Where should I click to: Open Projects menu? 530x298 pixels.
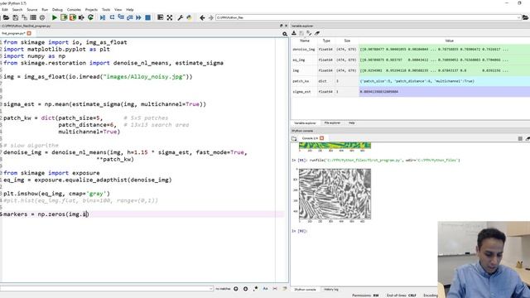coord(91,10)
